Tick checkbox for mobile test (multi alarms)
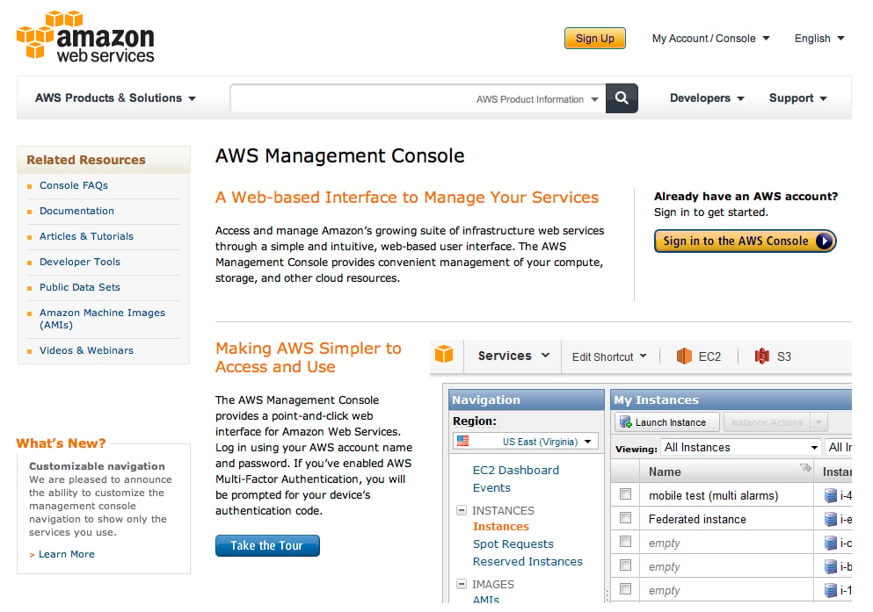 coord(626,494)
